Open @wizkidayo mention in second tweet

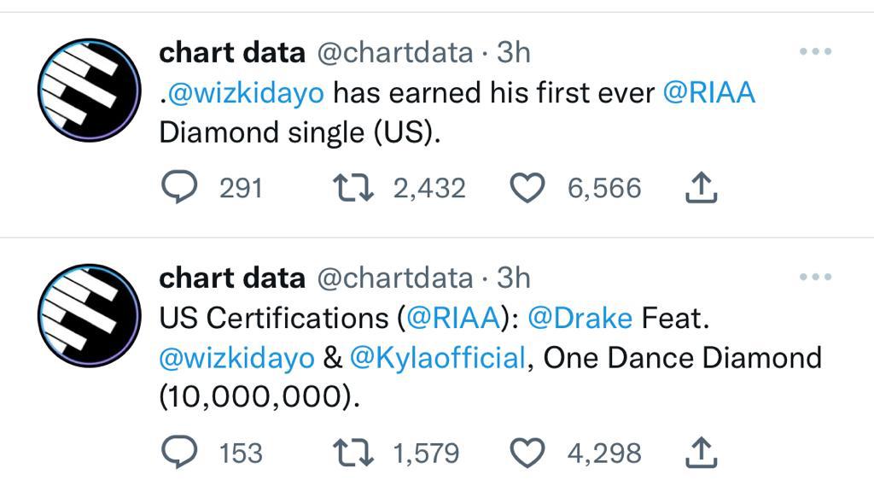[237, 358]
